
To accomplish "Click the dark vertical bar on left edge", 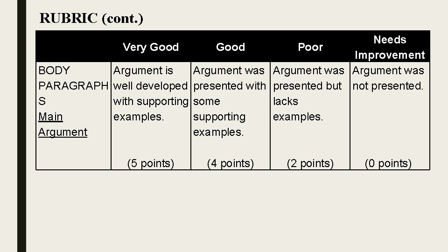I will 22,126.
